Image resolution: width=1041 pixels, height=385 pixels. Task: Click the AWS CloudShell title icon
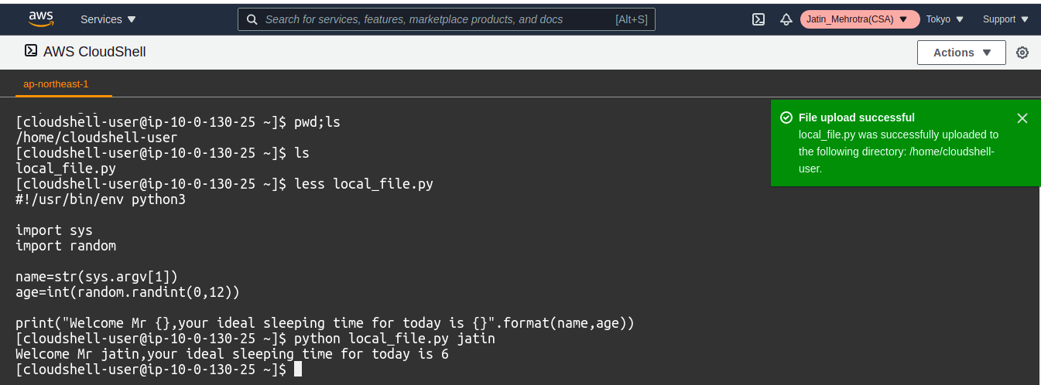click(31, 51)
